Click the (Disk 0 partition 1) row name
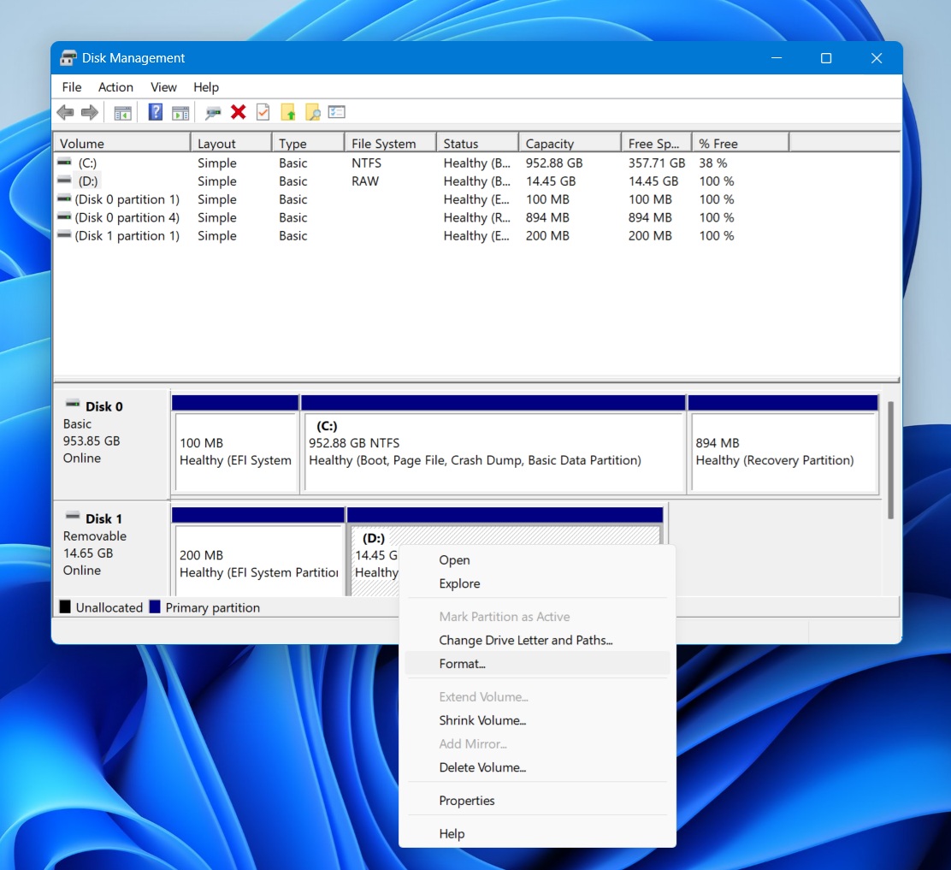Image resolution: width=951 pixels, height=870 pixels. click(x=127, y=199)
